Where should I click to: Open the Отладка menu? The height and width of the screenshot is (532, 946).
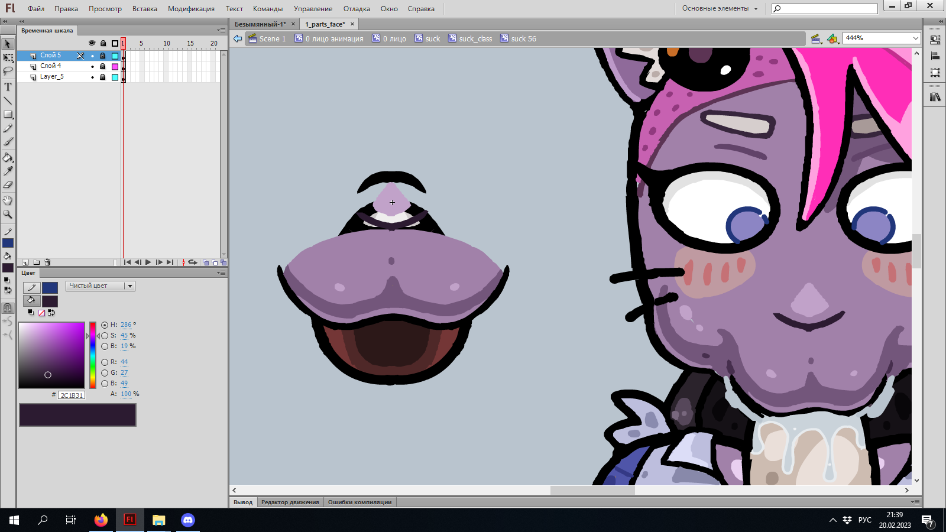357,9
